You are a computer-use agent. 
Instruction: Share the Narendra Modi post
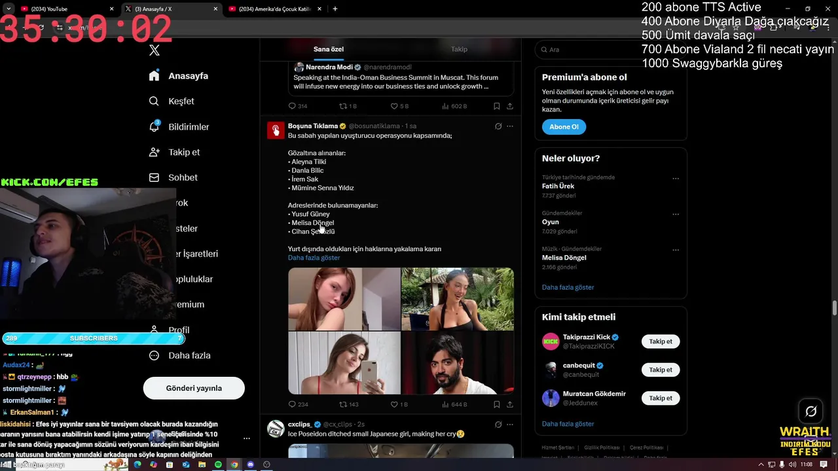(x=509, y=106)
